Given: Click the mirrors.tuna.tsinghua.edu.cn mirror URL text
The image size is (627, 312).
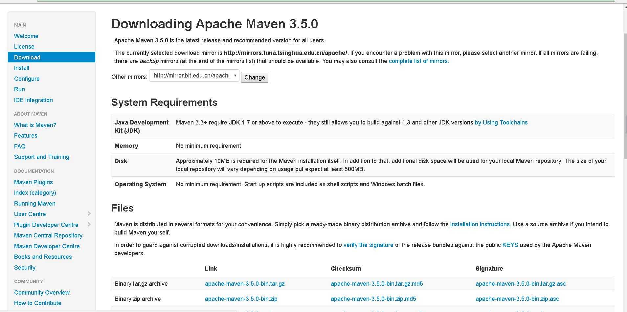Looking at the screenshot, I should [x=285, y=53].
